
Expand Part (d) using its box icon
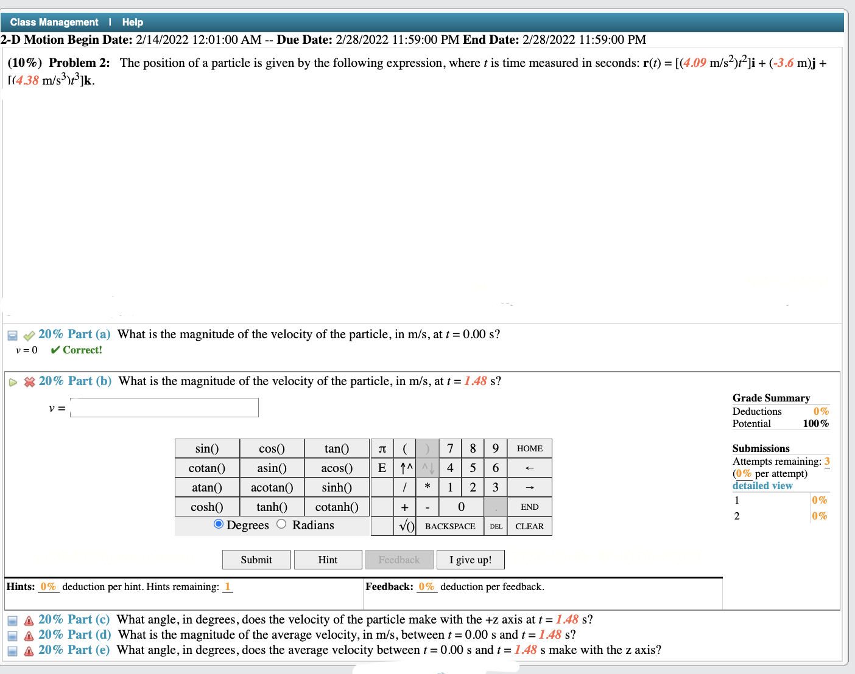[x=12, y=636]
